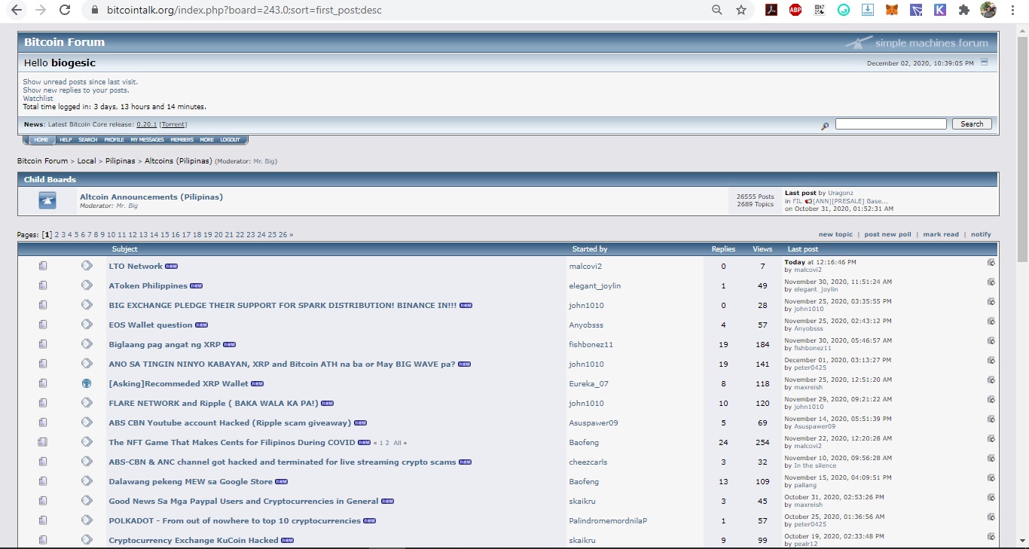Go to page 26 of the topic list
The height and width of the screenshot is (549, 1029).
pyautogui.click(x=282, y=235)
